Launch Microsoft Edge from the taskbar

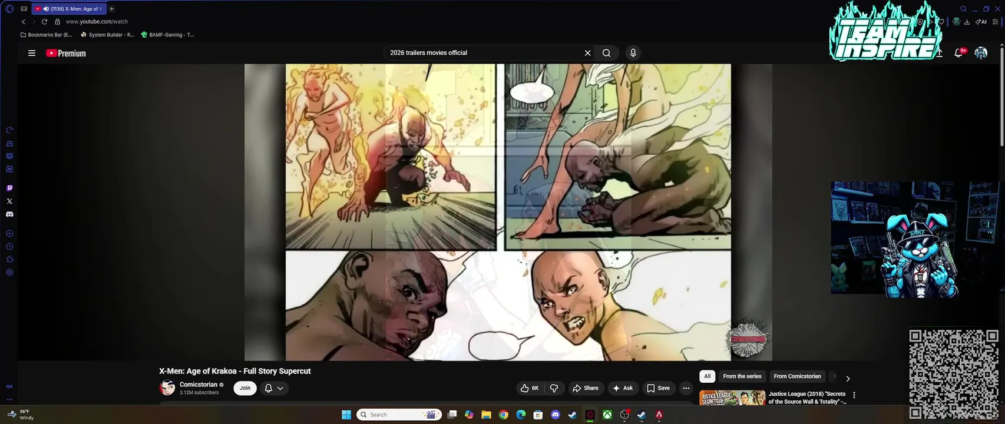click(x=521, y=415)
